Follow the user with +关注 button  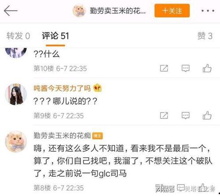(x=172, y=11)
